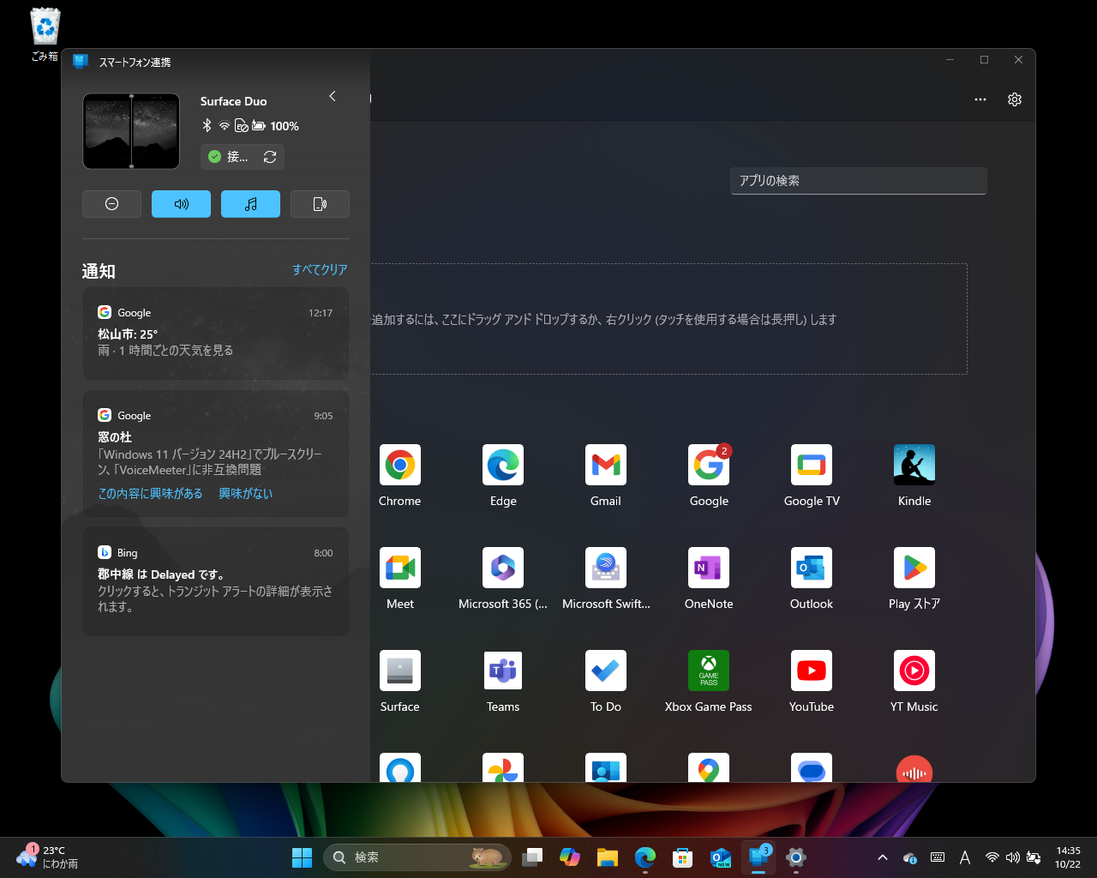Screen dimensions: 1097x878
Task: Open the red Recorder waveform app
Action: pyautogui.click(x=914, y=768)
